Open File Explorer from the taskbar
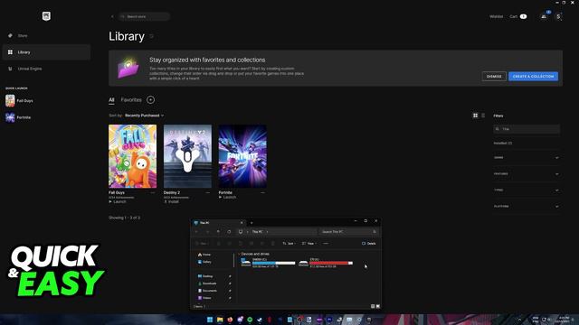 (x=220, y=320)
